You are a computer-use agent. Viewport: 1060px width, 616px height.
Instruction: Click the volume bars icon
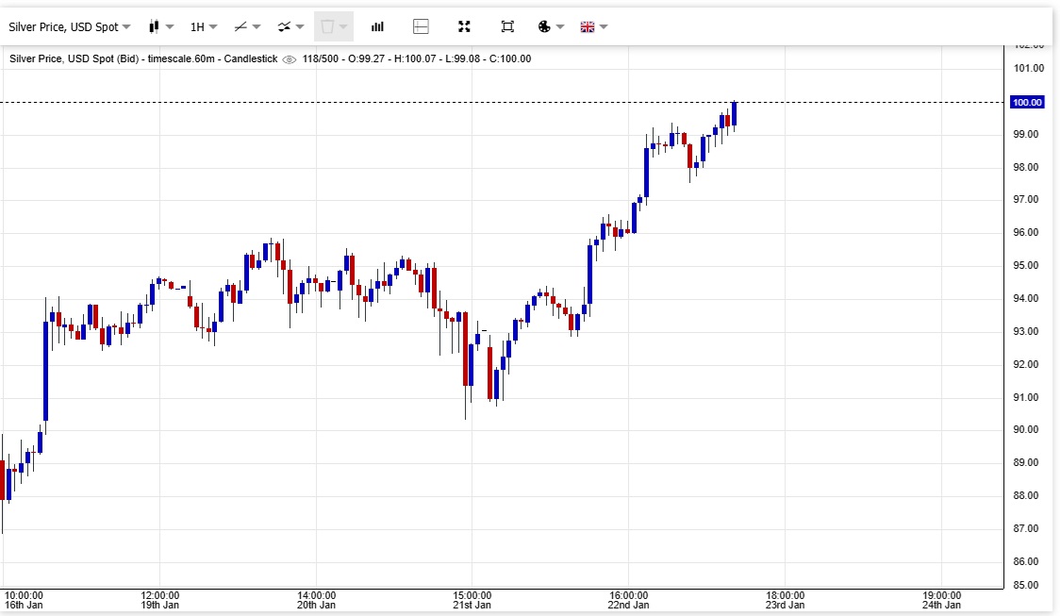pos(377,27)
